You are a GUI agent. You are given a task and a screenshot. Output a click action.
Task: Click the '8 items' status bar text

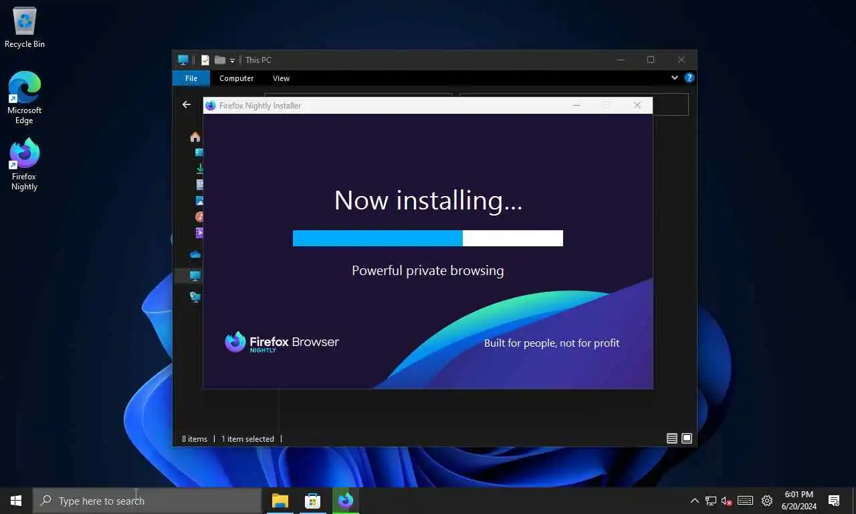(x=195, y=439)
